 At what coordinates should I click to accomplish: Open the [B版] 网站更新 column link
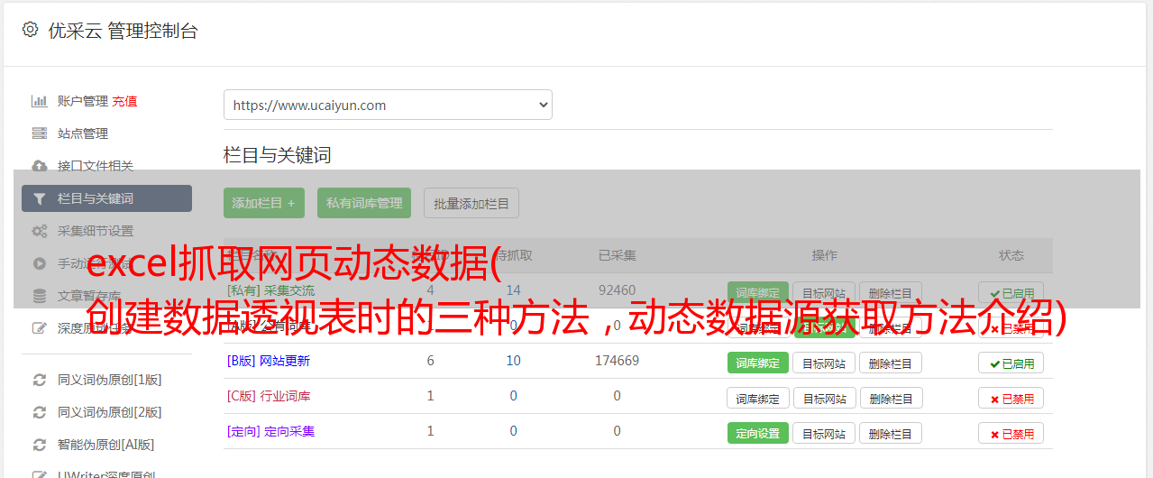268,361
